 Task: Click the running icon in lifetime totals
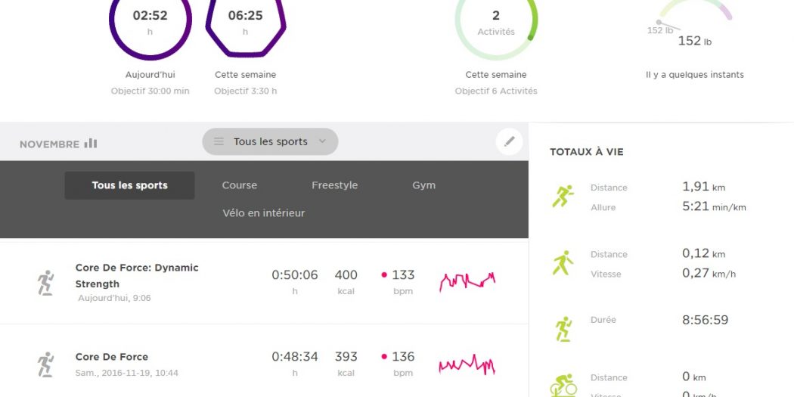coord(562,197)
